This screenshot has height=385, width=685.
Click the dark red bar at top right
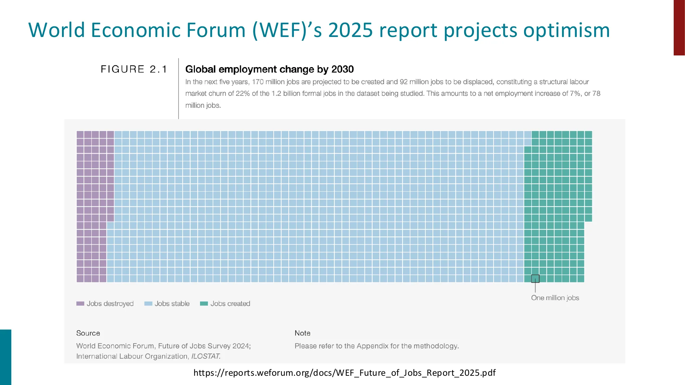pyautogui.click(x=679, y=27)
